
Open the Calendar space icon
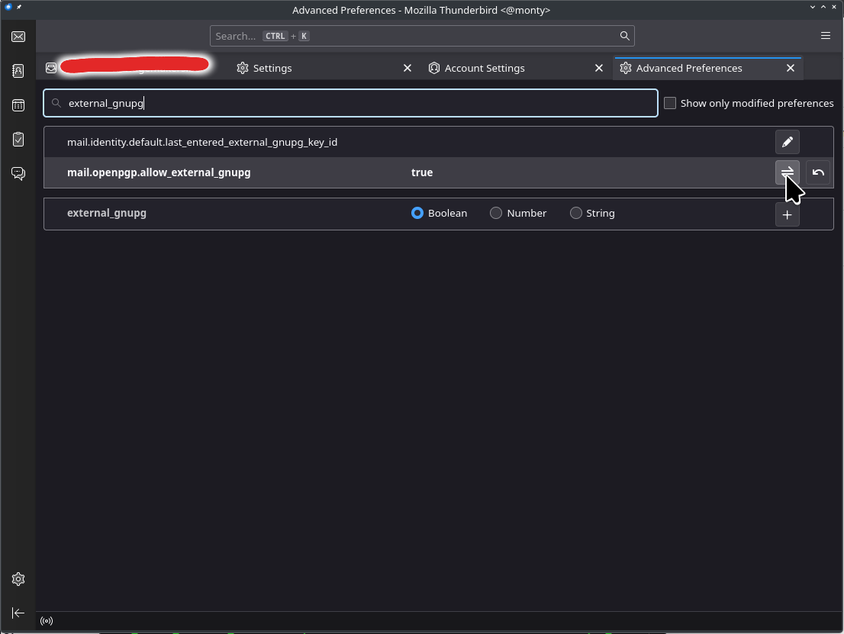pyautogui.click(x=18, y=105)
